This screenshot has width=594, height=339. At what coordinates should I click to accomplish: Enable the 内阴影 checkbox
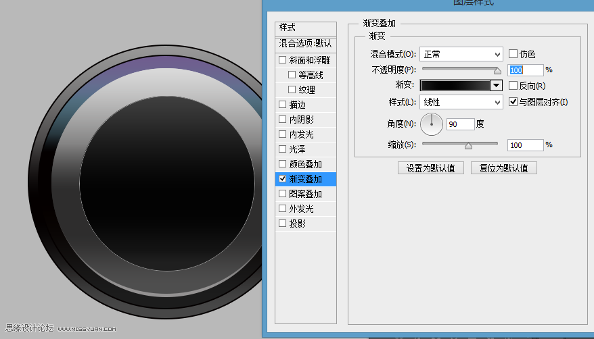pos(282,120)
